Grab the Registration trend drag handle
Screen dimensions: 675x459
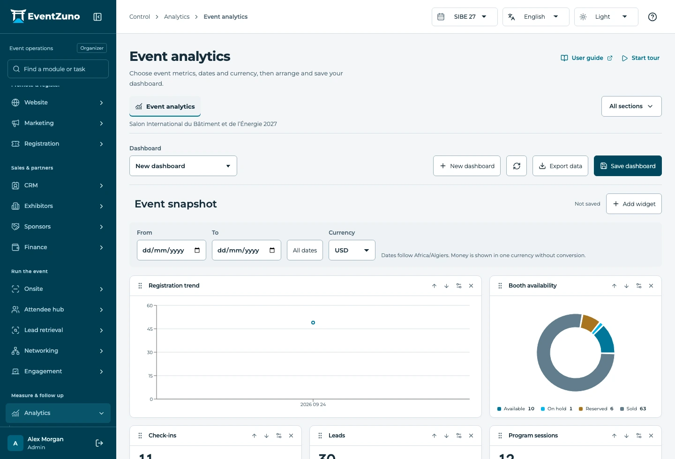[x=140, y=286]
